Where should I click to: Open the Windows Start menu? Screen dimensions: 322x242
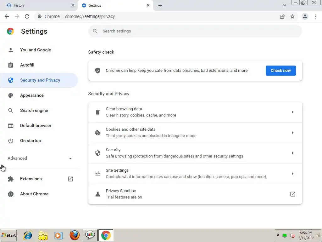coord(8,235)
